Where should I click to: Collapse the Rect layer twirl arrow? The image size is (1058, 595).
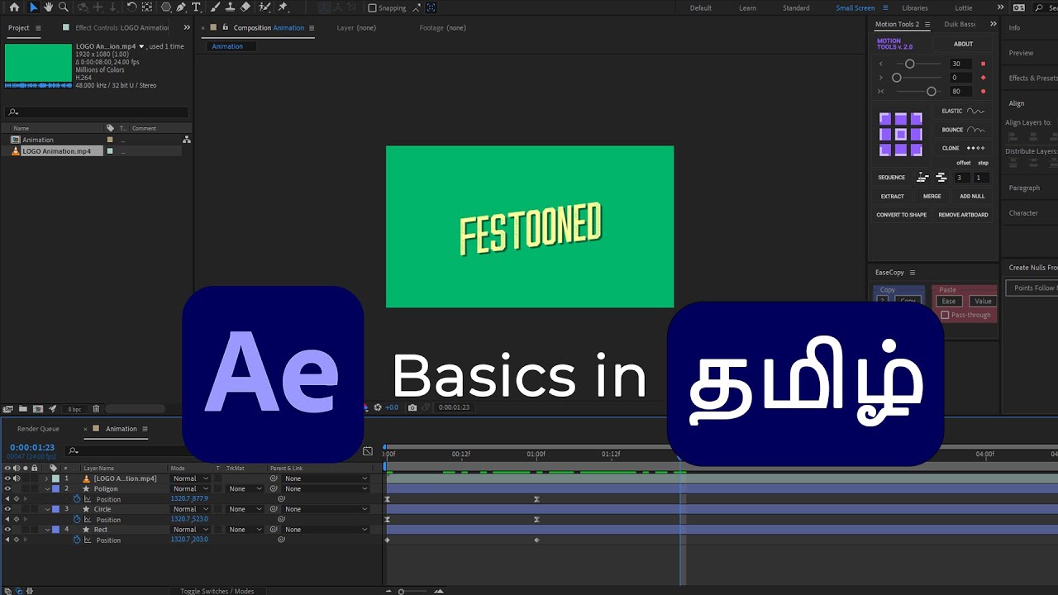47,530
